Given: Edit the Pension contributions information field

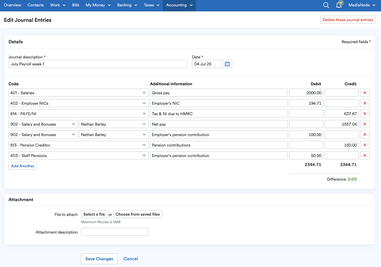Looking at the screenshot, I should 219,145.
